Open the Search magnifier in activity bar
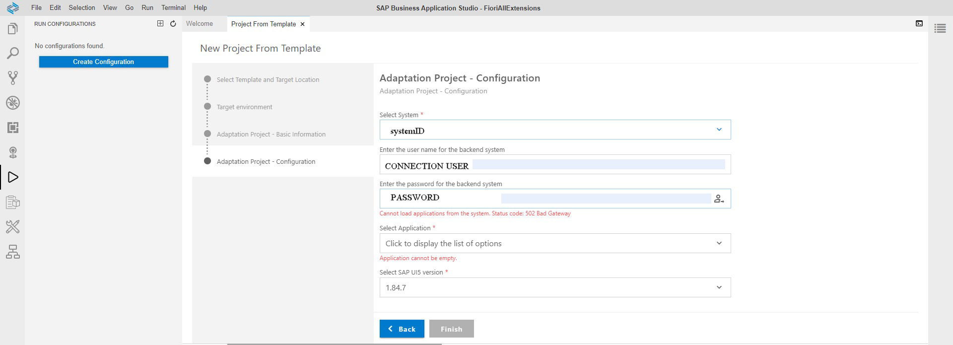953x345 pixels. point(13,53)
